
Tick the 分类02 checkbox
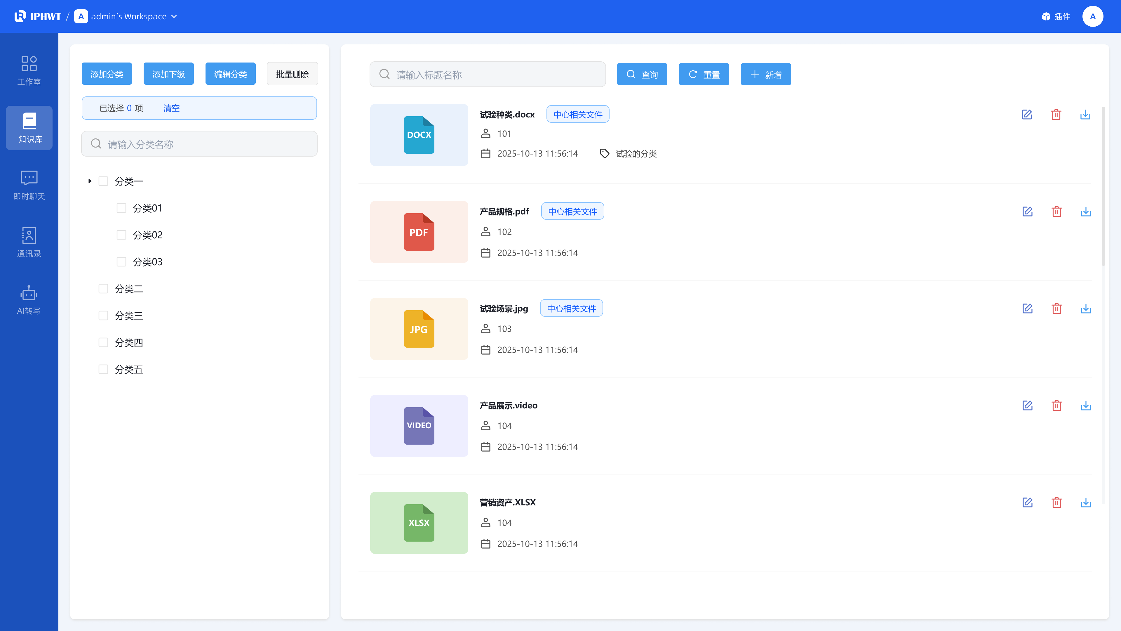pyautogui.click(x=121, y=235)
